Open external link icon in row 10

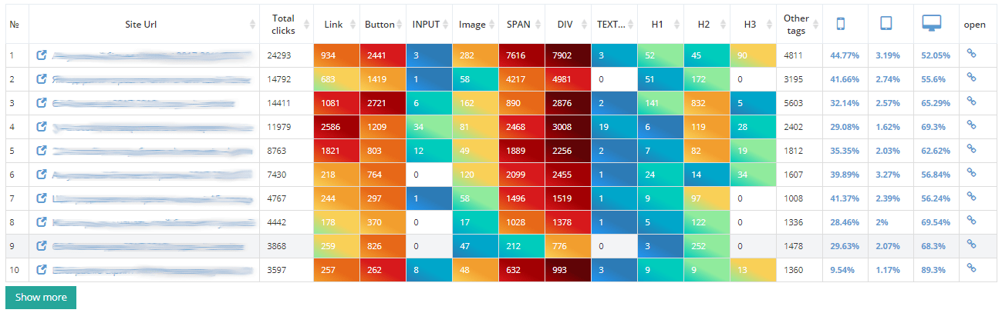[x=42, y=270]
